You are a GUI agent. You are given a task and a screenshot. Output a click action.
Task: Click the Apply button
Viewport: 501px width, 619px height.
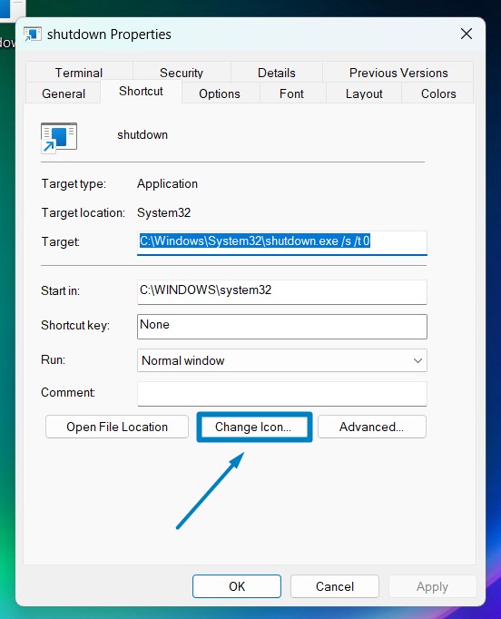[432, 586]
